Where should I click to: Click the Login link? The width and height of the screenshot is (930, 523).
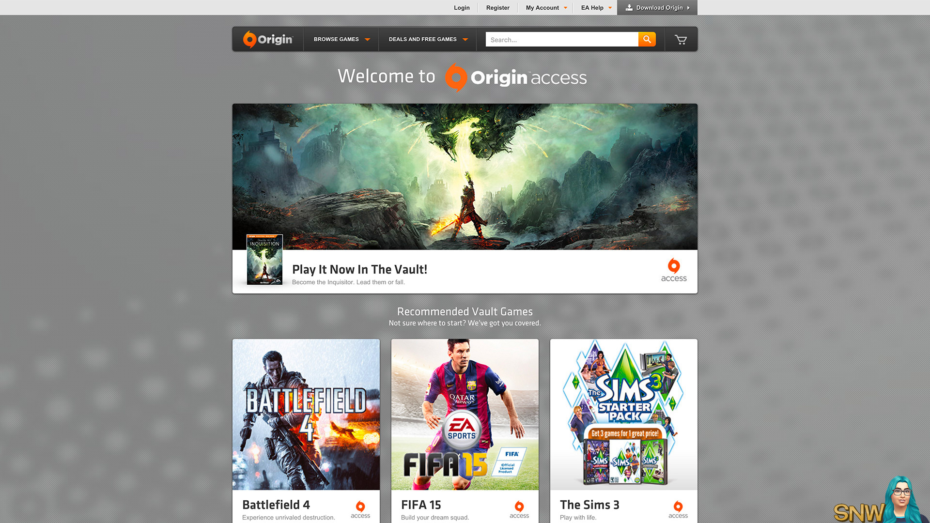(461, 7)
